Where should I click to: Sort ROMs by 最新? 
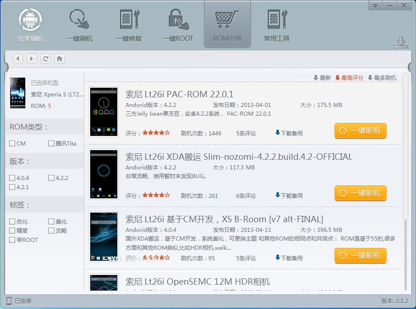pos(322,78)
